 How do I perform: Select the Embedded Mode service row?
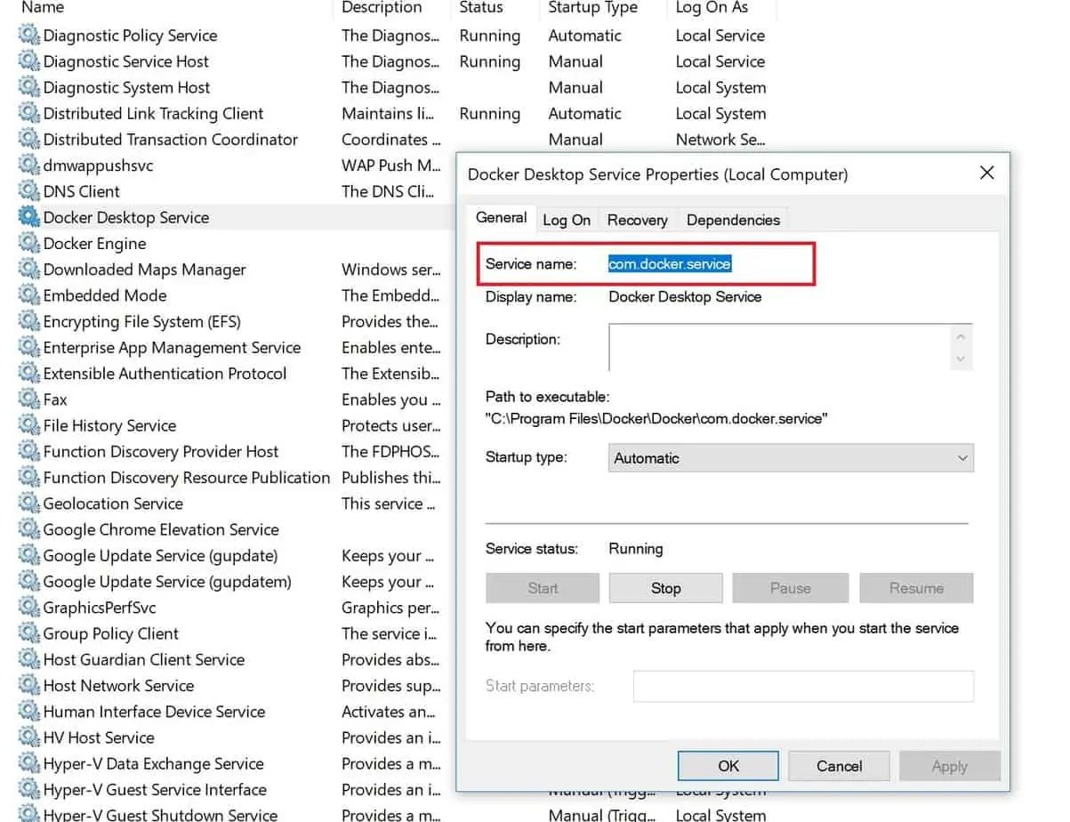coord(102,295)
